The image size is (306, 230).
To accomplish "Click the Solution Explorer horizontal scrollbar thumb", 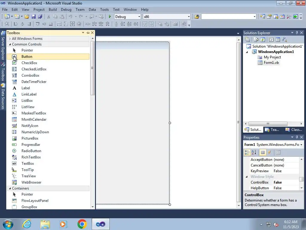I will (268, 124).
